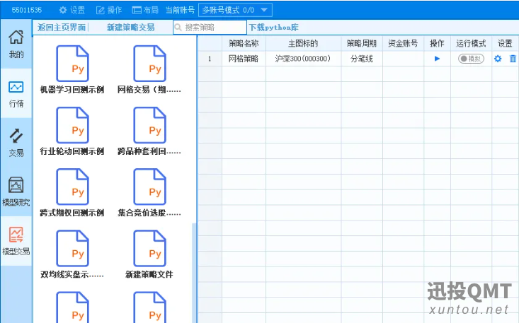Viewport: 519px width, 323px height.
Task: Open the 模型研究 sidebar icon
Action: (x=16, y=192)
